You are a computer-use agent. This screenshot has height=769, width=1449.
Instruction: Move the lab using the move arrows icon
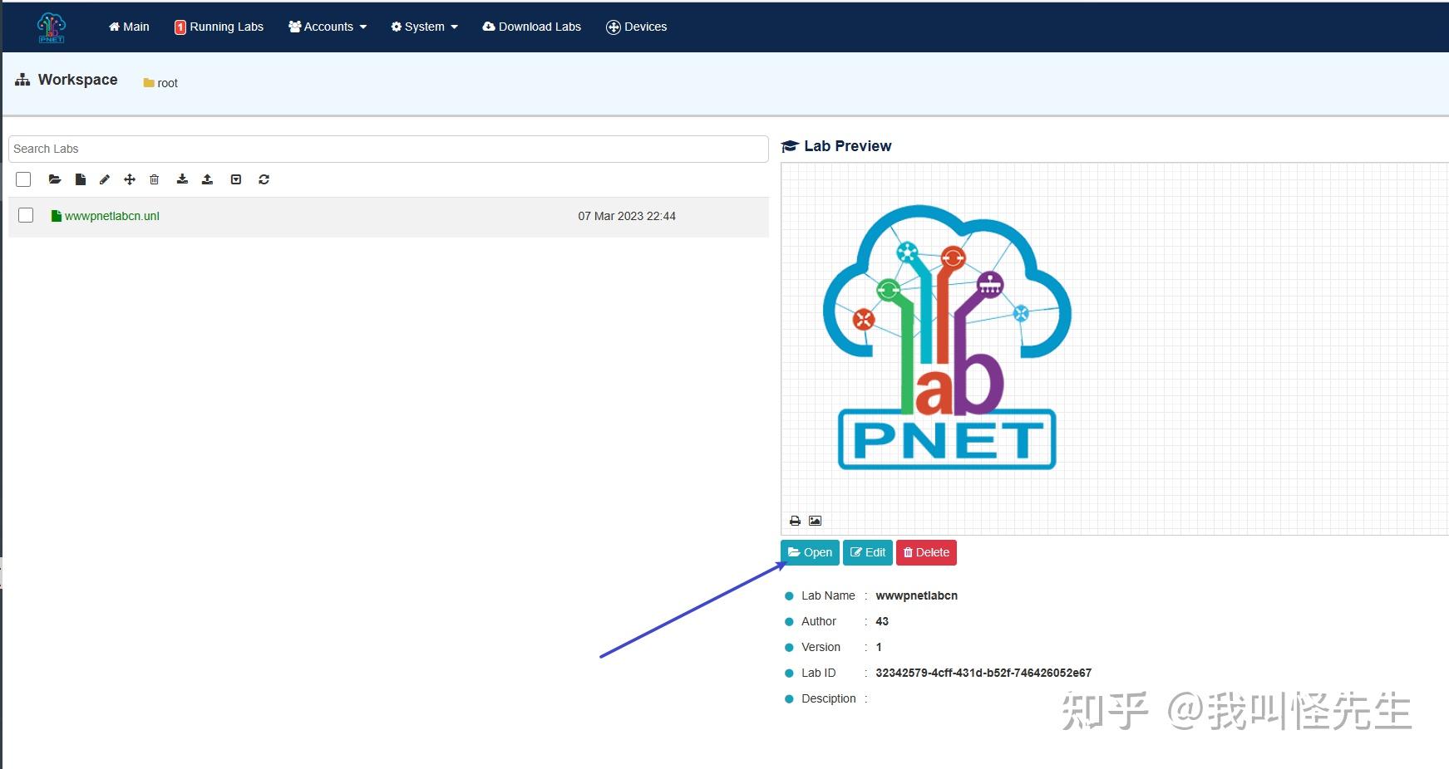pos(129,179)
